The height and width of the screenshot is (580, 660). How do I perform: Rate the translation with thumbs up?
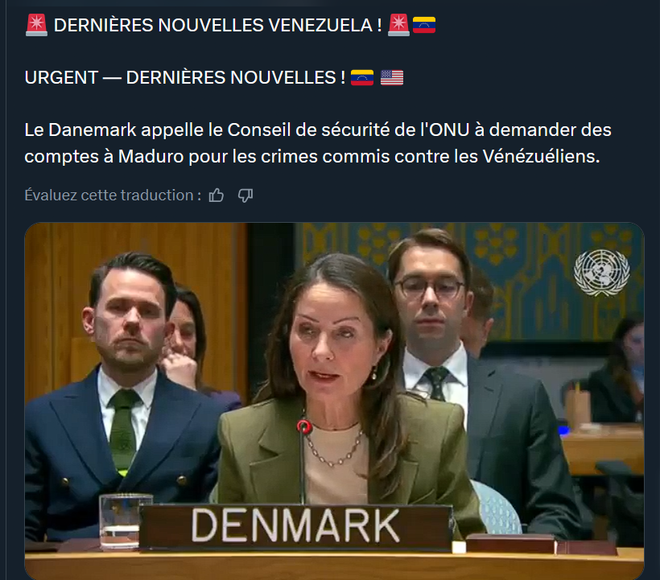pyautogui.click(x=217, y=195)
